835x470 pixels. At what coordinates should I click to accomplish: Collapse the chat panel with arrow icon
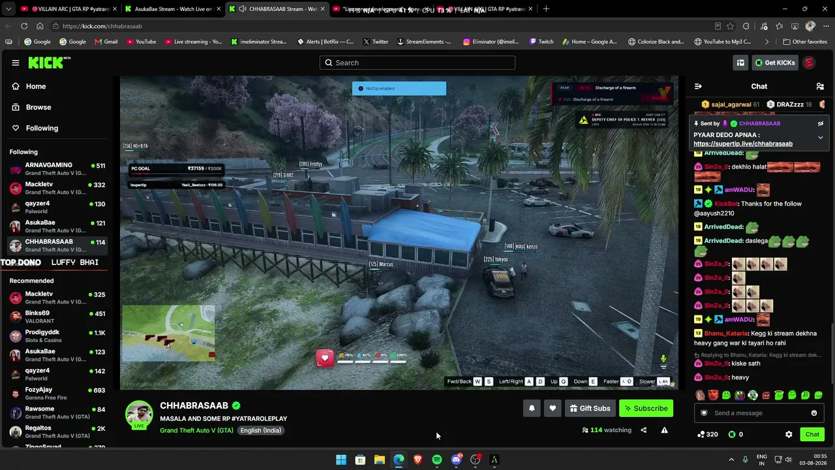(x=698, y=86)
